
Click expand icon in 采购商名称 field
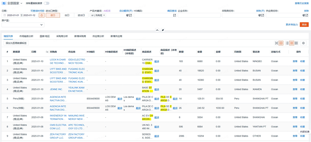(263, 15)
